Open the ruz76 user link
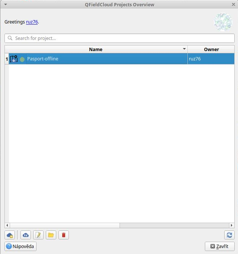The image size is (238, 254). pos(32,22)
